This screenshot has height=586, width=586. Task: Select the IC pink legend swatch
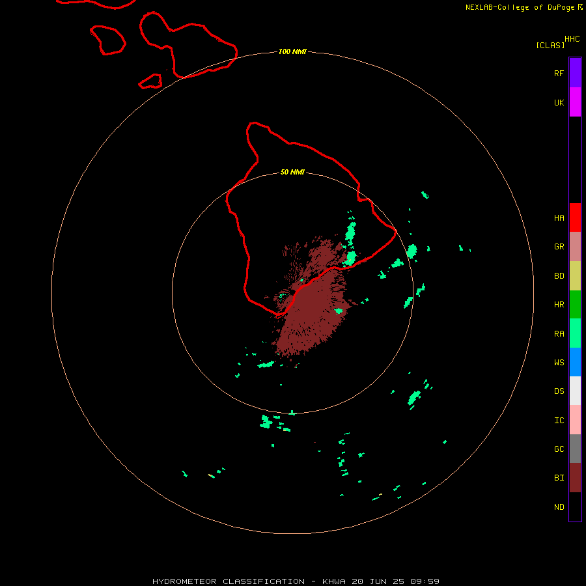tap(575, 420)
